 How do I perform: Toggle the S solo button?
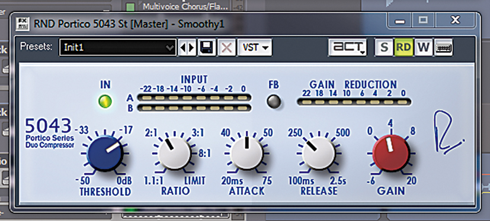pyautogui.click(x=384, y=48)
